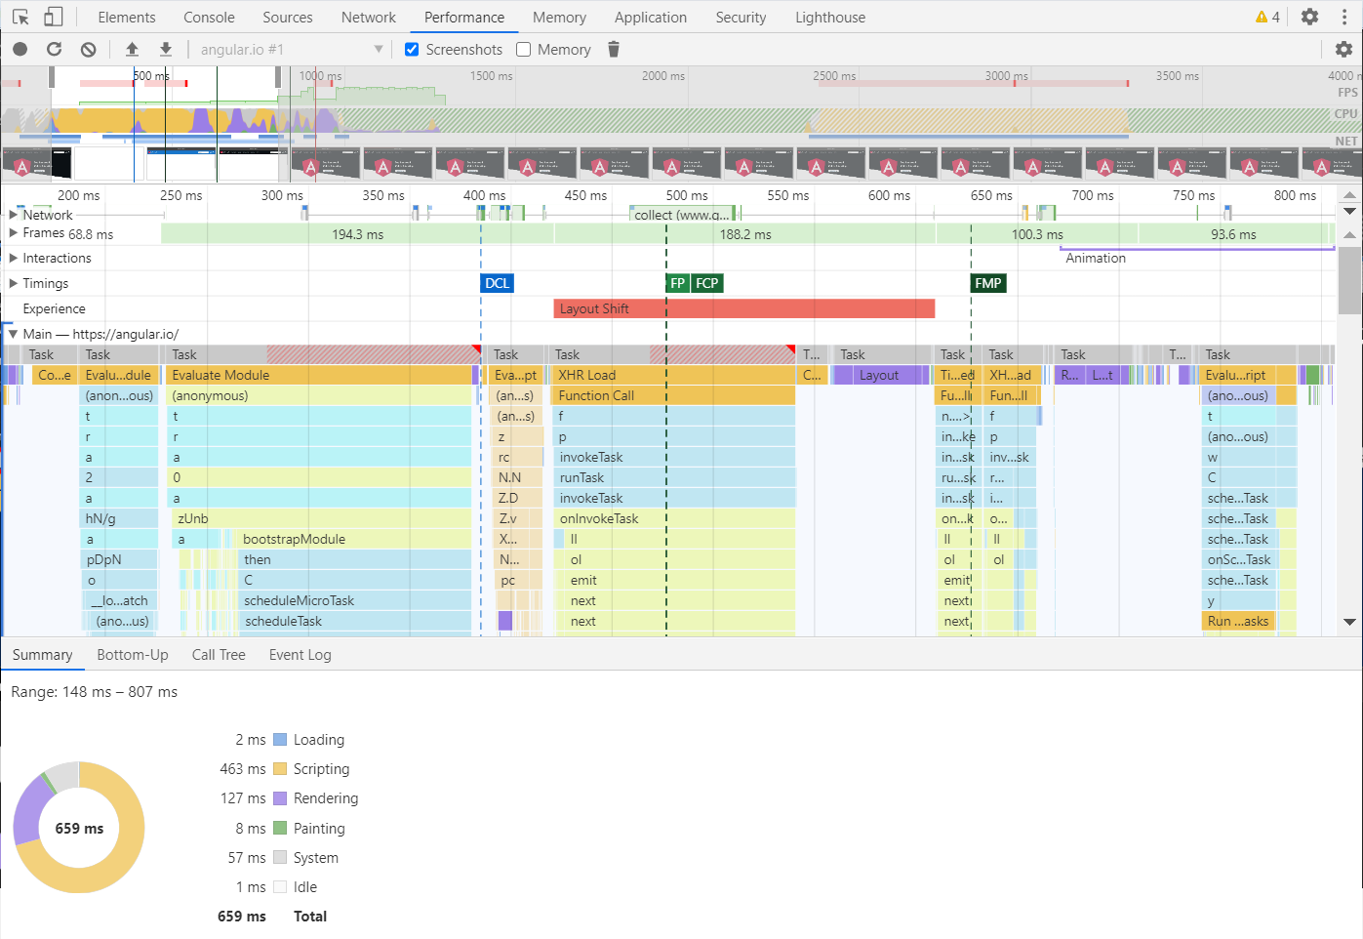
Task: Load a saved profile using upload icon
Action: click(x=132, y=49)
